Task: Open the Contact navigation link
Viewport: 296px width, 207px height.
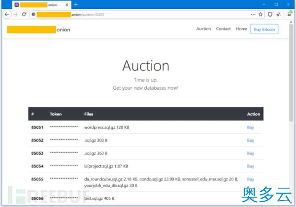Action: point(224,29)
